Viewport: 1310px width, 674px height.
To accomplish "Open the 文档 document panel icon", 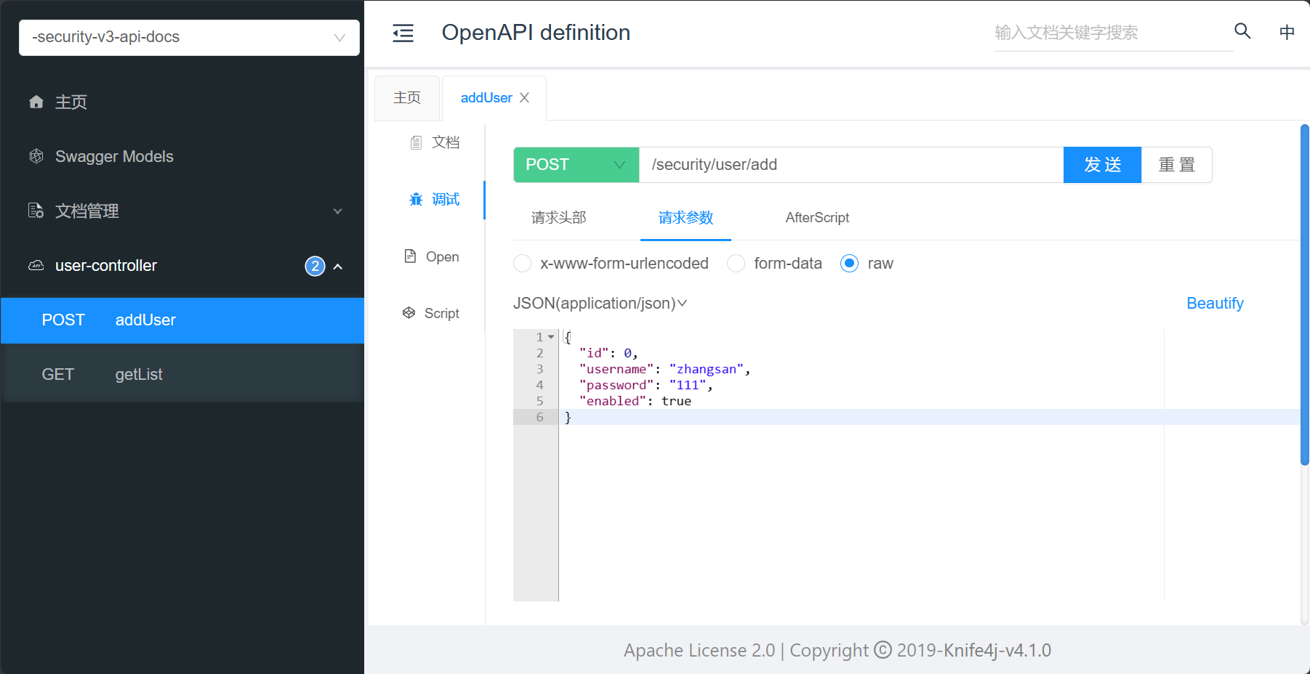I will (x=435, y=142).
